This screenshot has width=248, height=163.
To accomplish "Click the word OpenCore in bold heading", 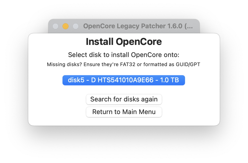I will (139, 42).
